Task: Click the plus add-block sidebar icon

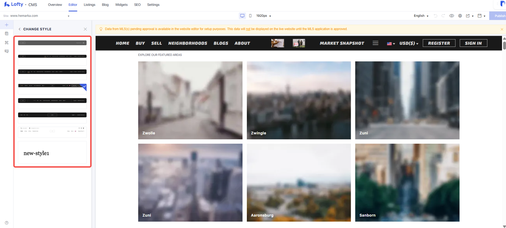Action: [x=7, y=25]
